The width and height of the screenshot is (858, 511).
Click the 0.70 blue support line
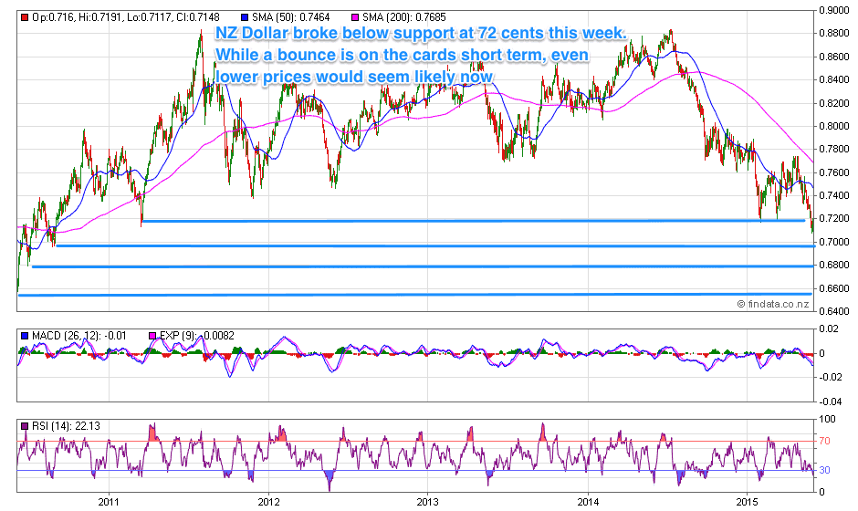[x=435, y=246]
